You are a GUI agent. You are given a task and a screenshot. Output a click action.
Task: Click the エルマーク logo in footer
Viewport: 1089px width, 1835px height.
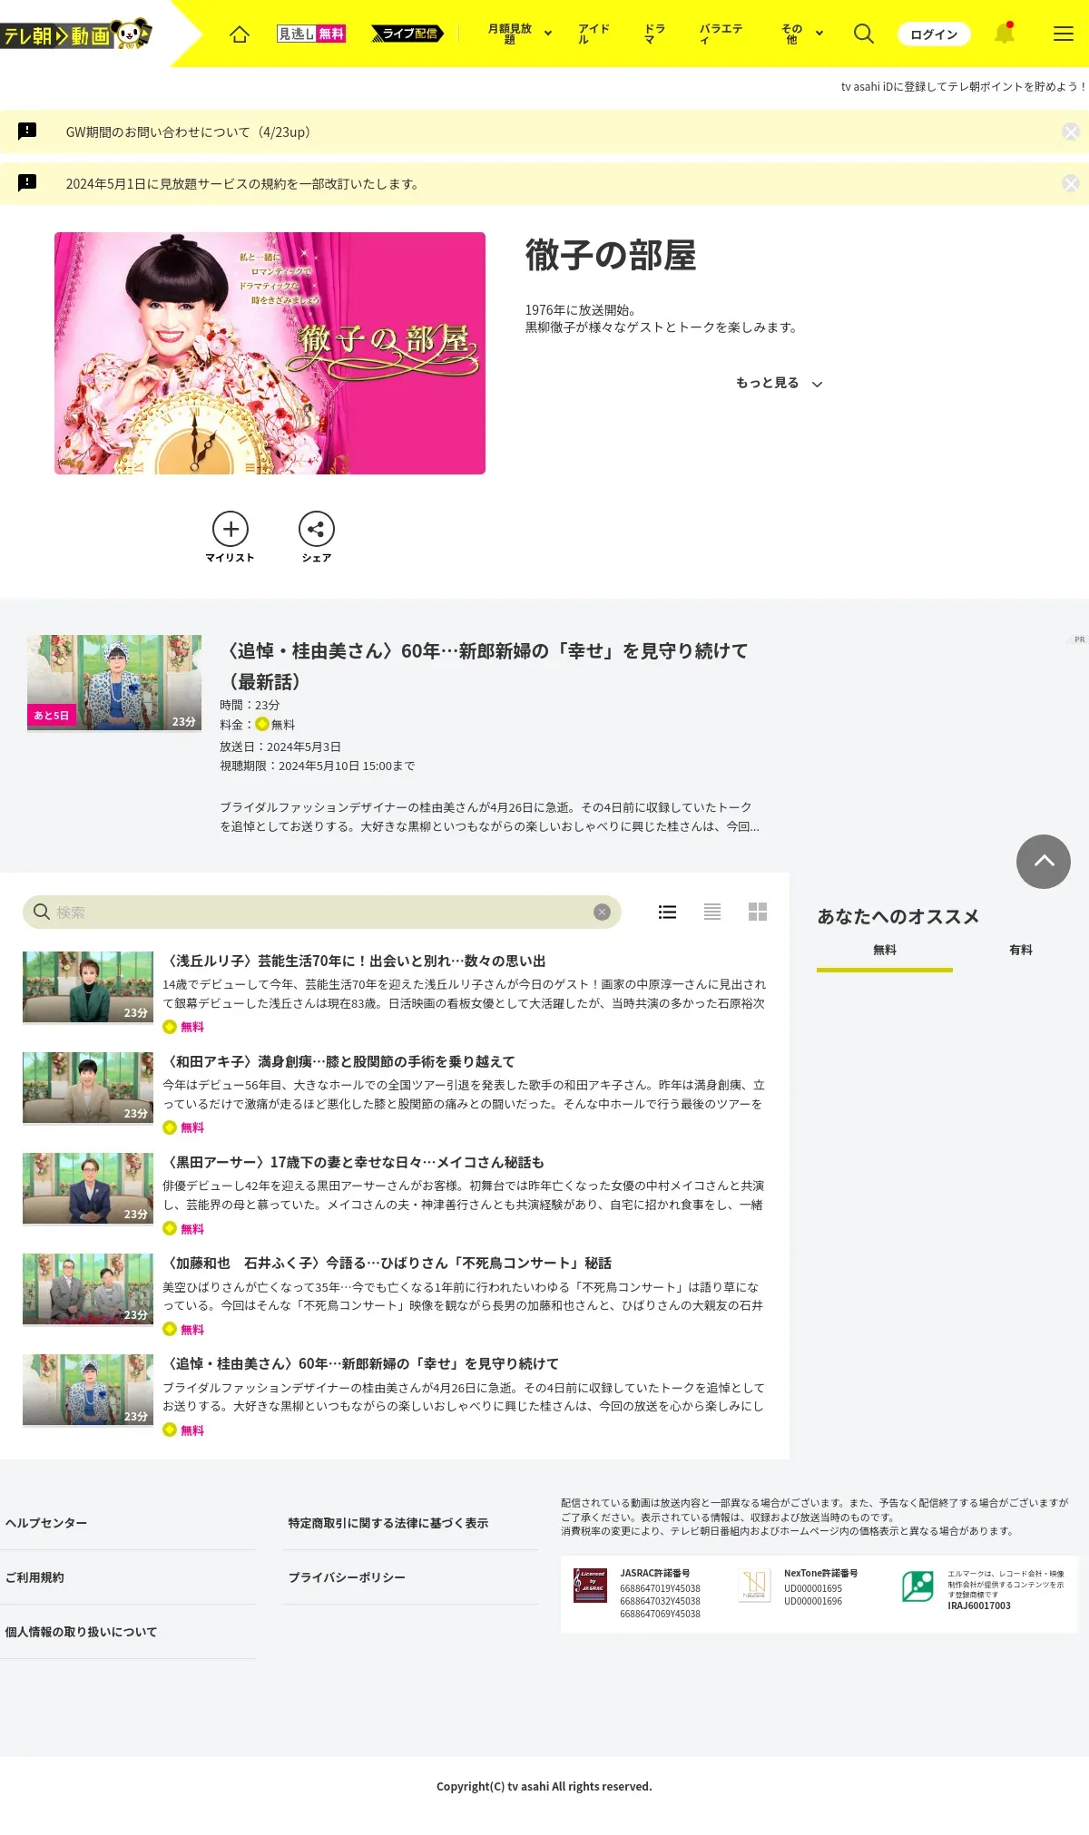917,1586
